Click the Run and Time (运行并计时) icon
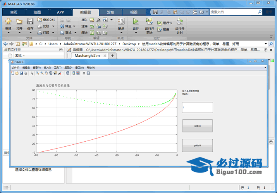This screenshot has height=193, width=277. (180, 21)
